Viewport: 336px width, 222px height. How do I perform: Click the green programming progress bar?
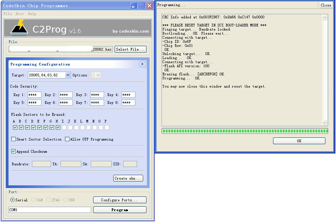tap(245, 131)
